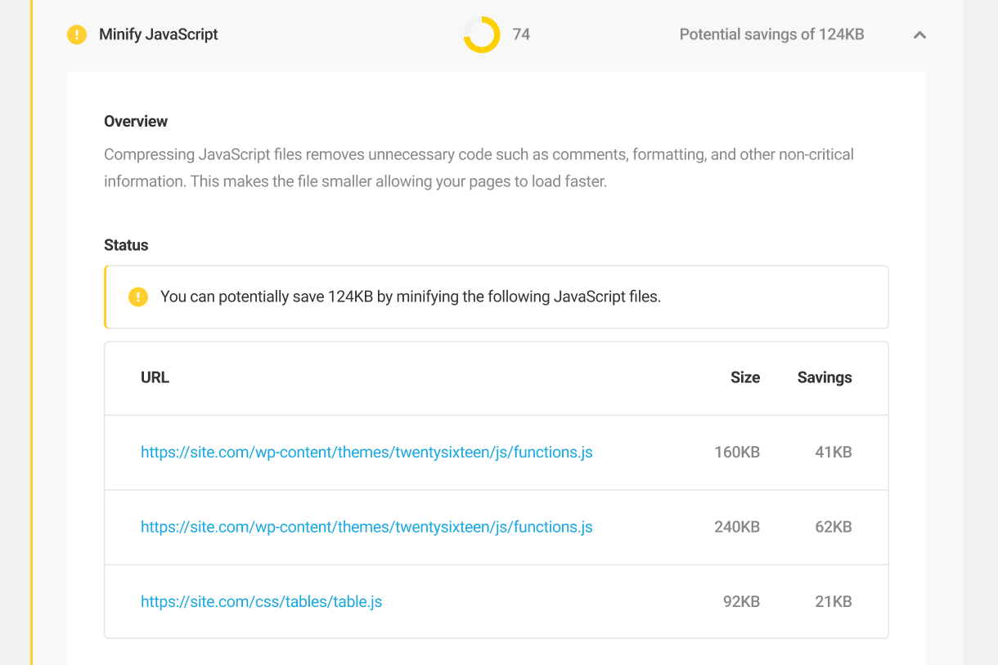The image size is (998, 665).
Task: Collapse the Minify JavaScript section via the chevron
Action: click(919, 35)
